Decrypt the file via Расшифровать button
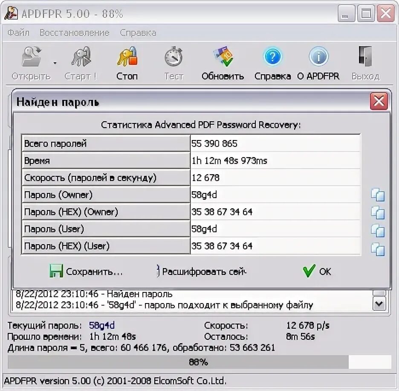The width and height of the screenshot is (399, 391). [202, 271]
